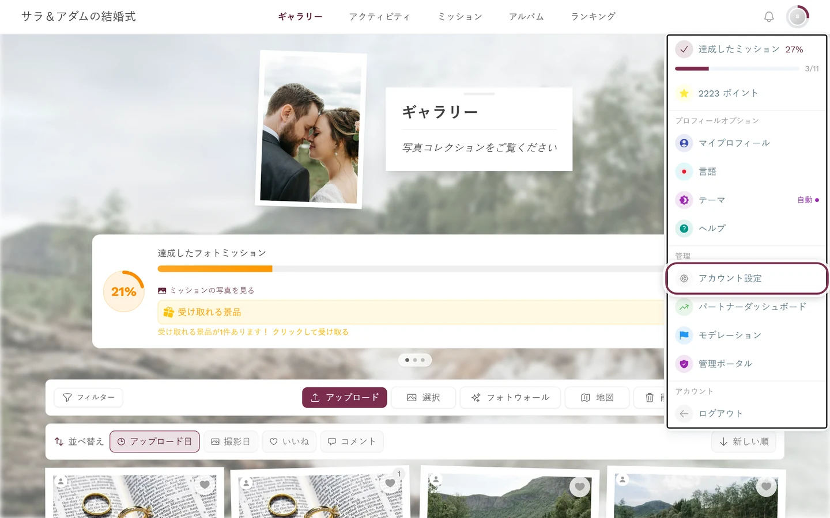Like the last landscape photo with the heart

[x=766, y=487]
